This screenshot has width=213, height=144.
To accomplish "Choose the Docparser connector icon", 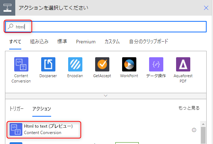I will click(x=48, y=64).
